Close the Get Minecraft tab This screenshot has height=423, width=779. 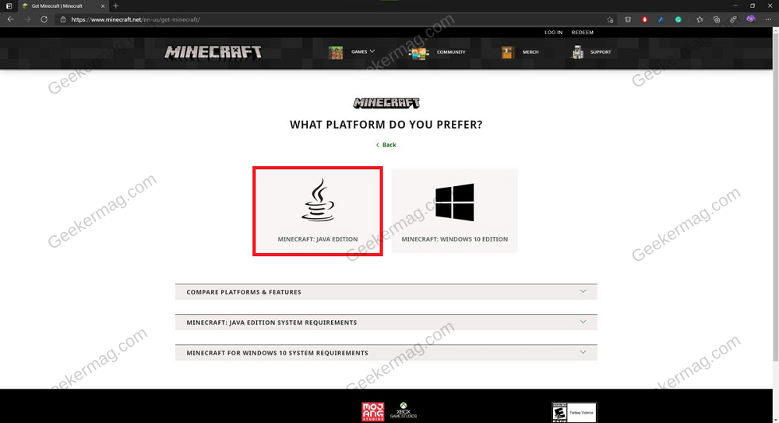[x=103, y=6]
